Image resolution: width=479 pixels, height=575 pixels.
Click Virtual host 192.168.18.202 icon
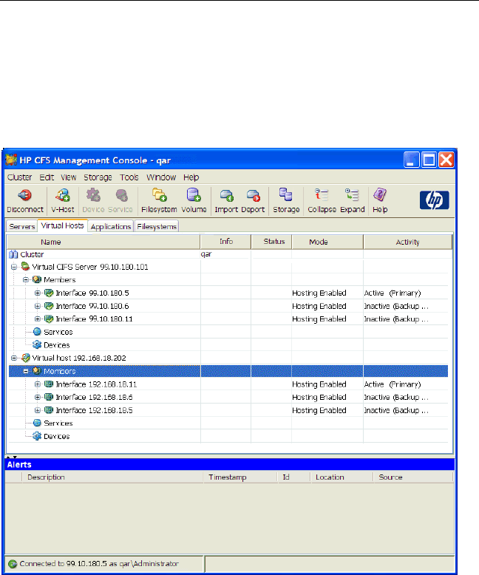coord(25,358)
